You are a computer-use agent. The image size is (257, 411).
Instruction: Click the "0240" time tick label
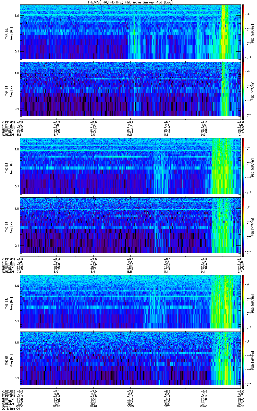pyautogui.click(x=94, y=406)
